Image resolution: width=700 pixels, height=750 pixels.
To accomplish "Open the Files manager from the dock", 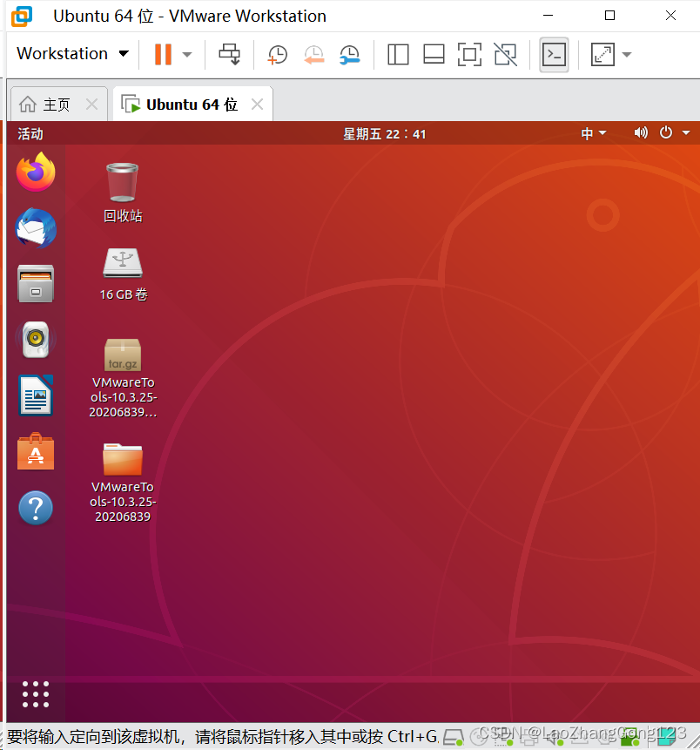I will pos(36,284).
